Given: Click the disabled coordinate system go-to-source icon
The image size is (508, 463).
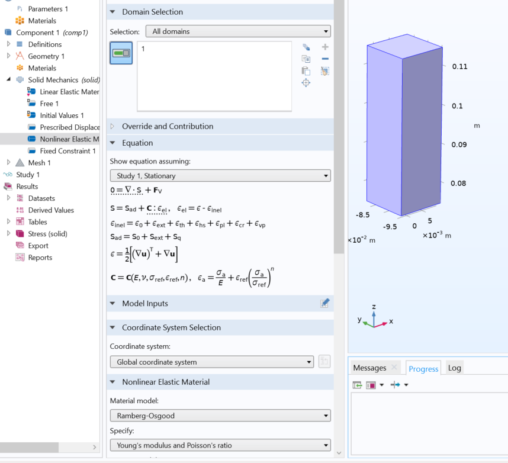Looking at the screenshot, I should point(324,361).
